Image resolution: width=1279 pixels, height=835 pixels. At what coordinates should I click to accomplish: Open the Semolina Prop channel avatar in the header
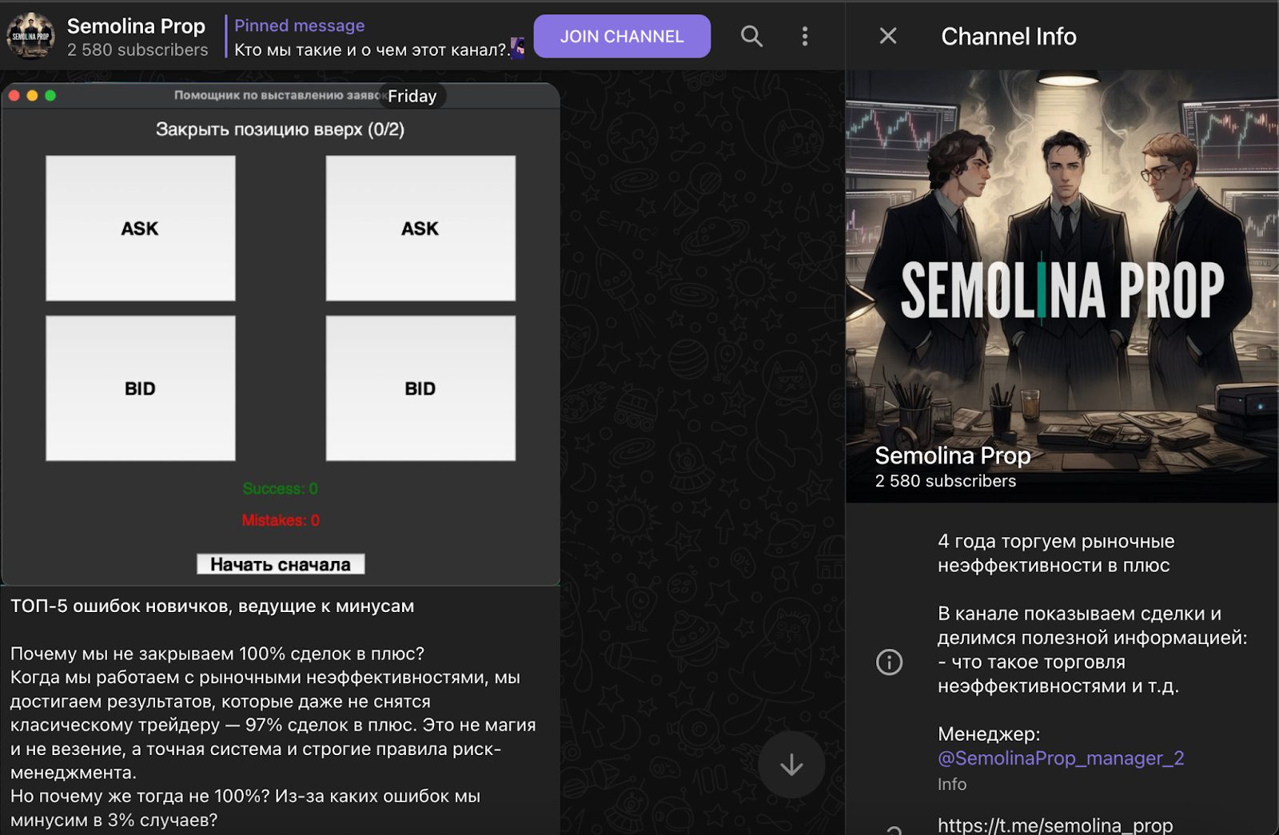30,36
